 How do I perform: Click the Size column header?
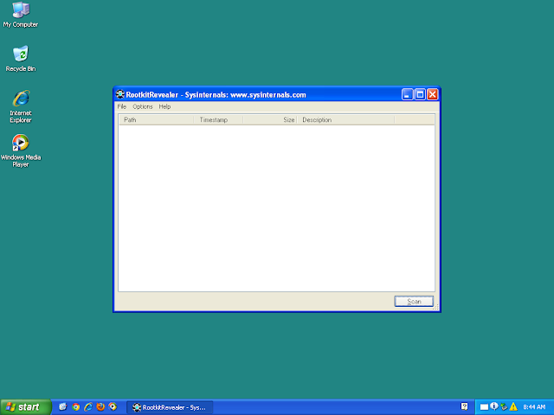(x=270, y=120)
